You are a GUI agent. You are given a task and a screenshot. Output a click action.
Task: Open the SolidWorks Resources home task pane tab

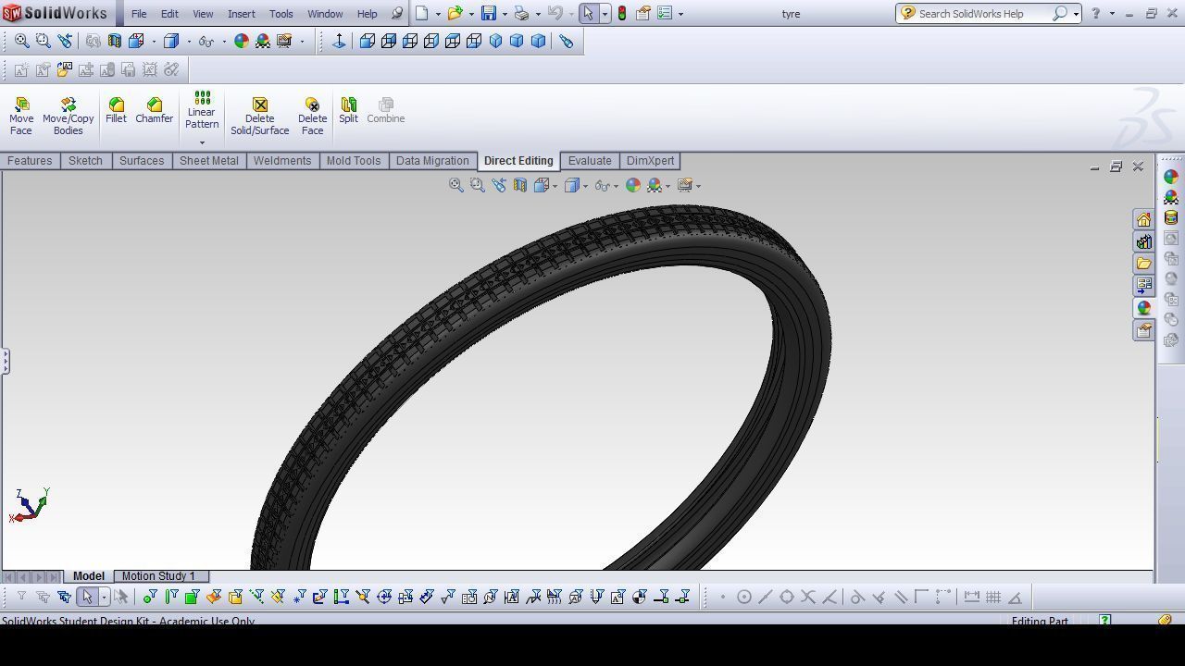(1144, 219)
